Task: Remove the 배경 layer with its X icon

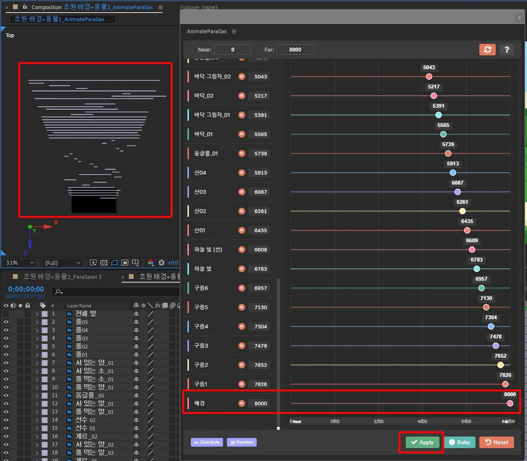Action: click(241, 403)
